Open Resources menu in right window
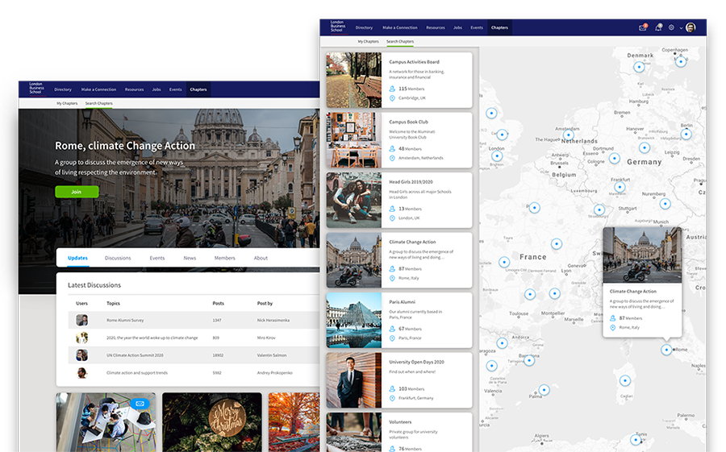 point(436,27)
